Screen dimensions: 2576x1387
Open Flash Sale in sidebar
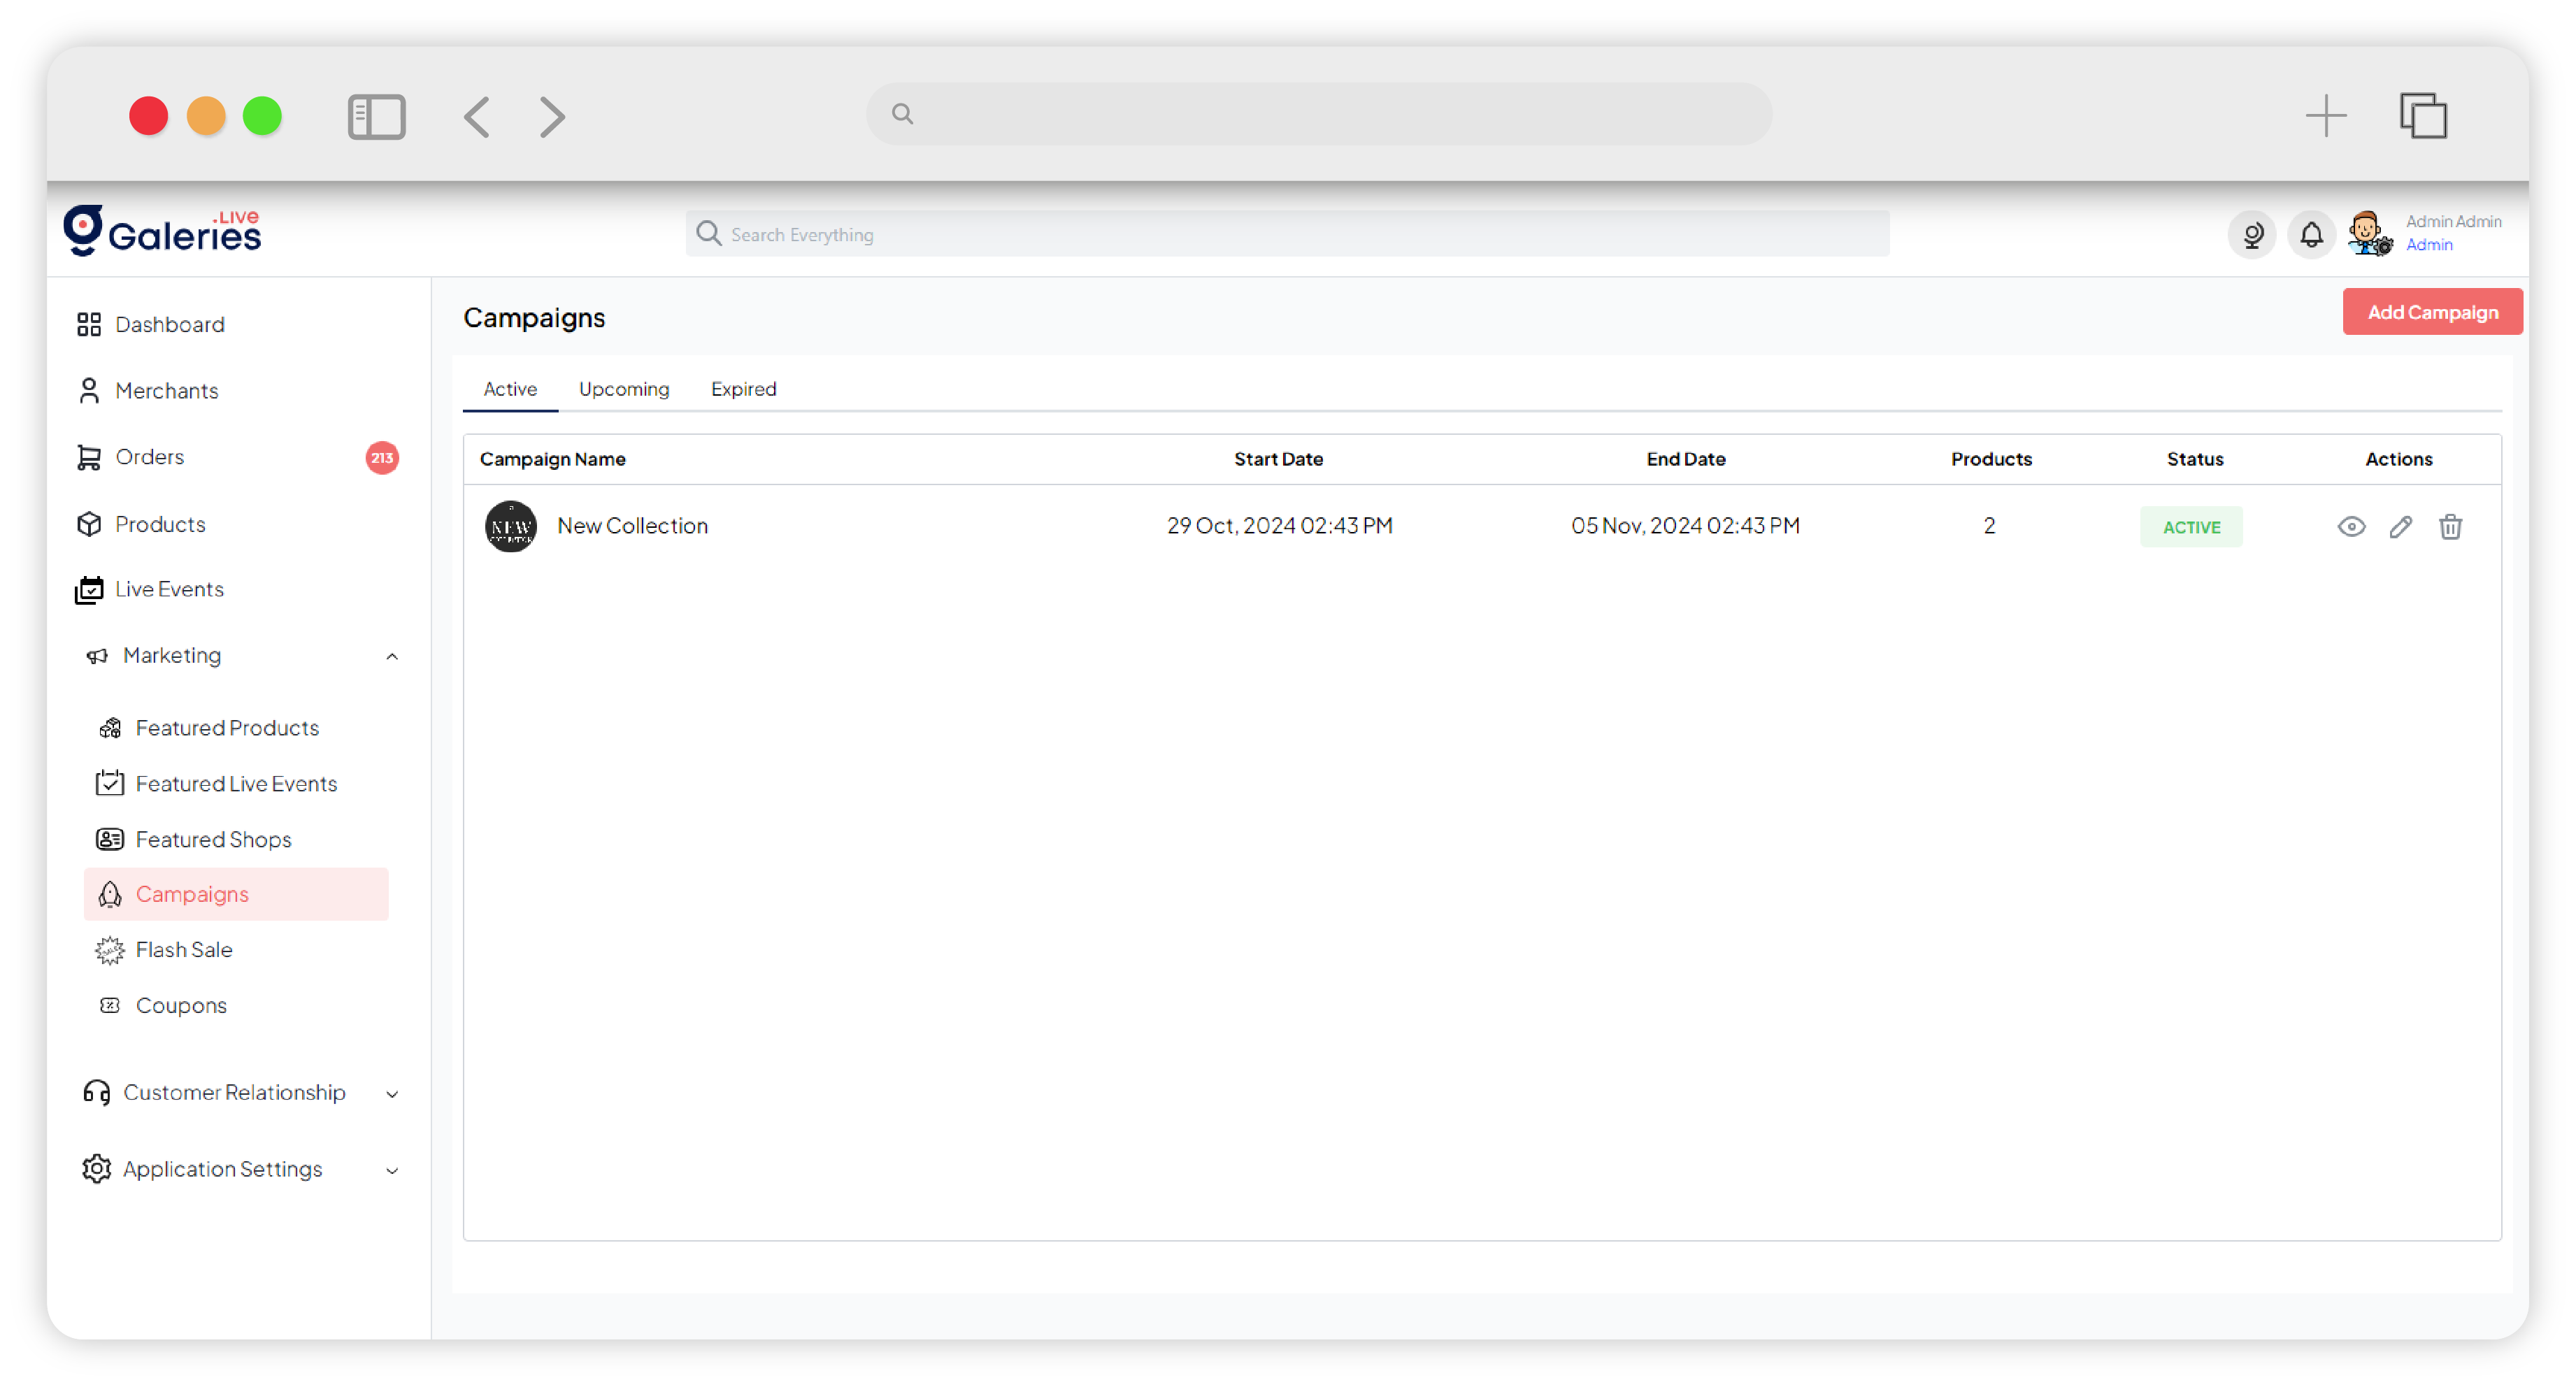[x=184, y=950]
